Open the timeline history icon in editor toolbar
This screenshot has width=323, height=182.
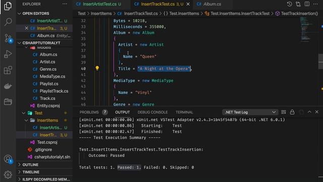coord(289,4)
